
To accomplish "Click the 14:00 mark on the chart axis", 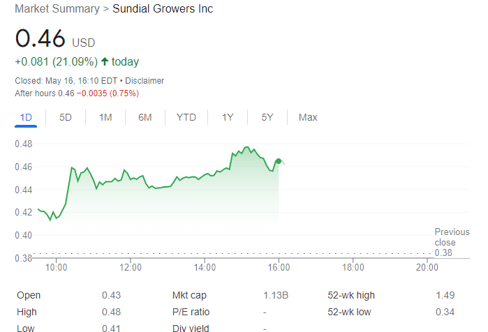I will coord(205,267).
